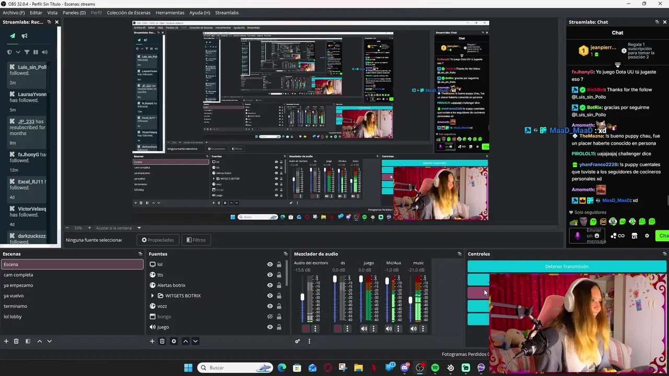Open options dots for Audio del escritorio

[x=315, y=328]
